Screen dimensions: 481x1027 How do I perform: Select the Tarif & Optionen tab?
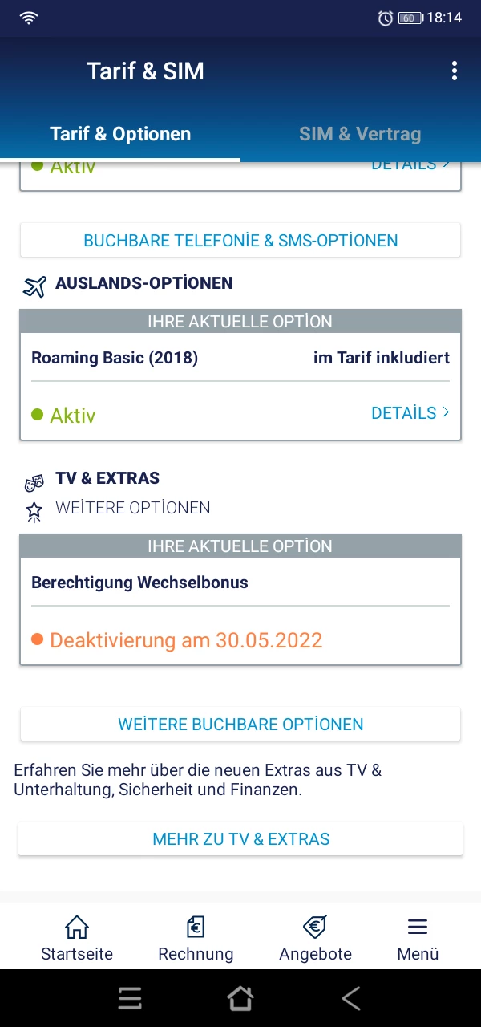click(x=120, y=134)
